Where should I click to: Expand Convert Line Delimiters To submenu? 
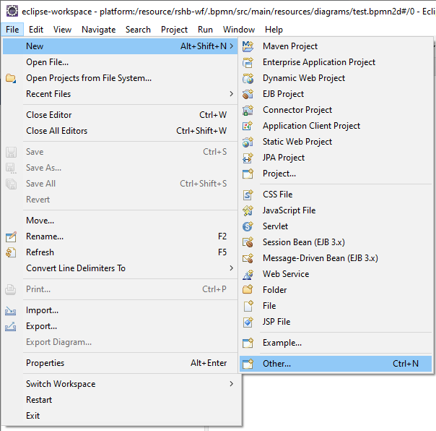click(231, 268)
